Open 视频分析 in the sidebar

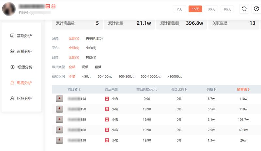click(x=22, y=67)
